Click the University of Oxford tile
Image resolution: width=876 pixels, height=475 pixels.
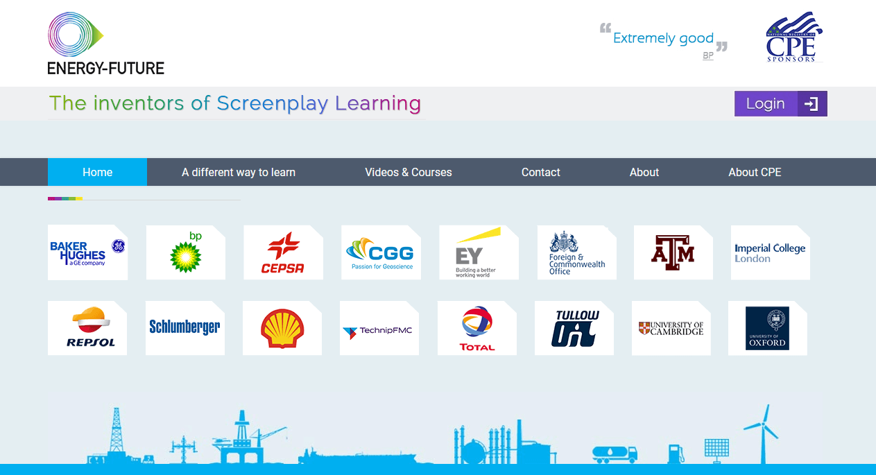768,328
